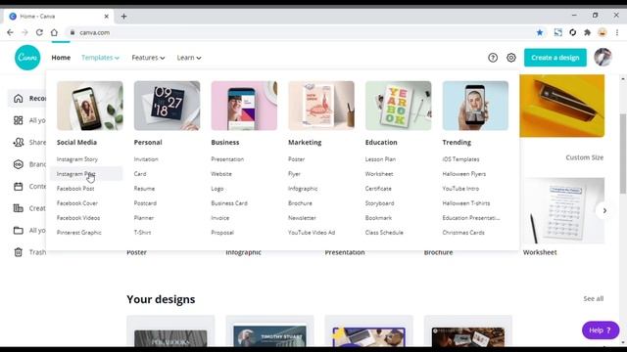Open the browser extensions puzzle icon

click(587, 32)
